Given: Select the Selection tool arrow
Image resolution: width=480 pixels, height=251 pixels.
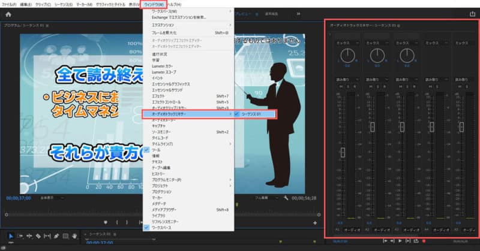Looking at the screenshot, I should coord(11,235).
